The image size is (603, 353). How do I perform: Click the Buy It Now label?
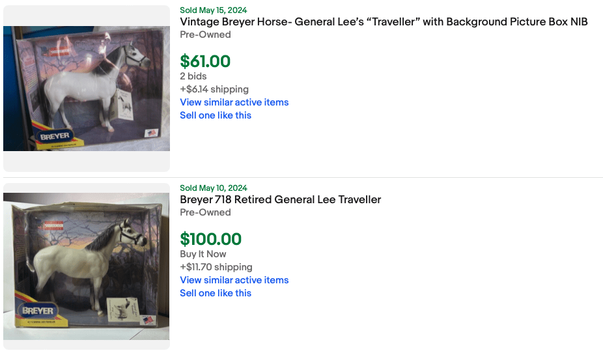203,254
